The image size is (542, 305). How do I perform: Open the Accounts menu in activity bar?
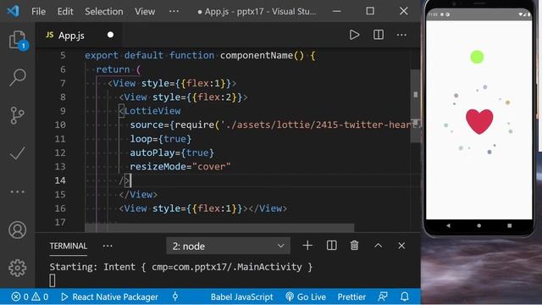coord(17,230)
